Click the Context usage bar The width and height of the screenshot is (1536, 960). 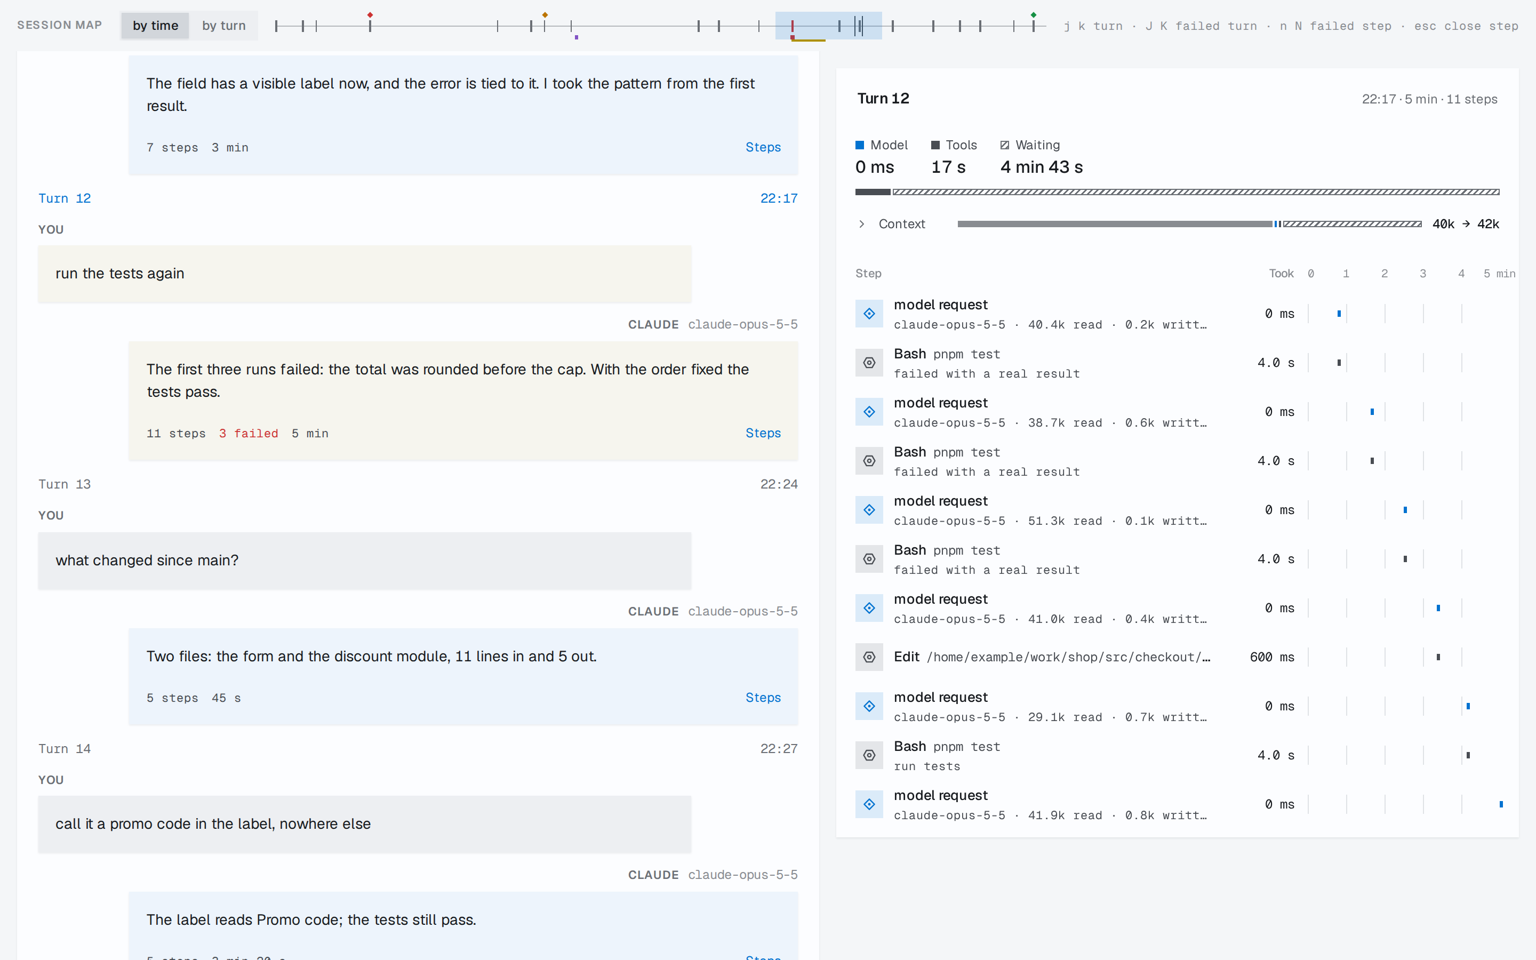coord(1189,224)
